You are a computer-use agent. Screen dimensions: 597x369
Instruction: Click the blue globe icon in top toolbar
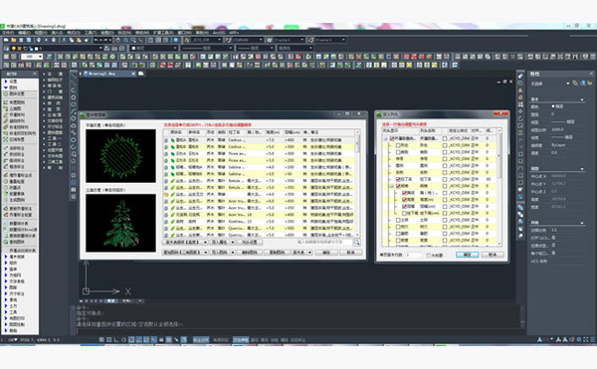pyautogui.click(x=175, y=40)
